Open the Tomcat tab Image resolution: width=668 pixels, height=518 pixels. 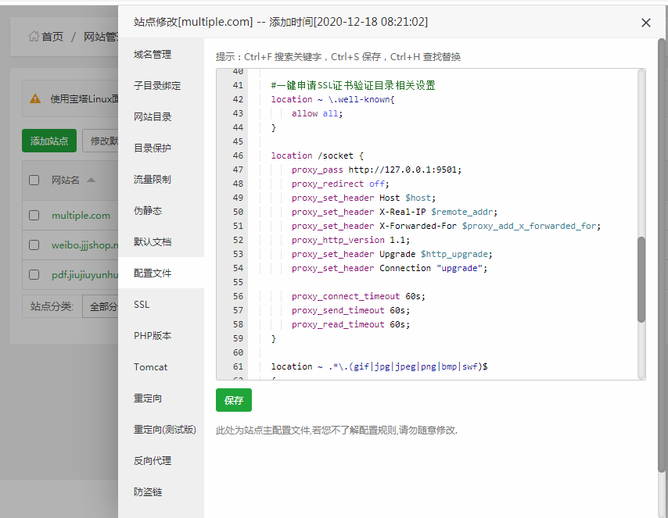click(161, 367)
